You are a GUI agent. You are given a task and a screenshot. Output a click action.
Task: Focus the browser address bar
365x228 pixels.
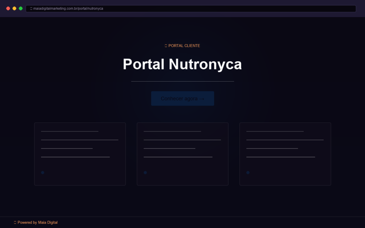(x=191, y=9)
